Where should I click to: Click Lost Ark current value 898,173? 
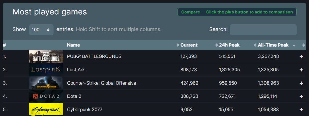pos(189,70)
